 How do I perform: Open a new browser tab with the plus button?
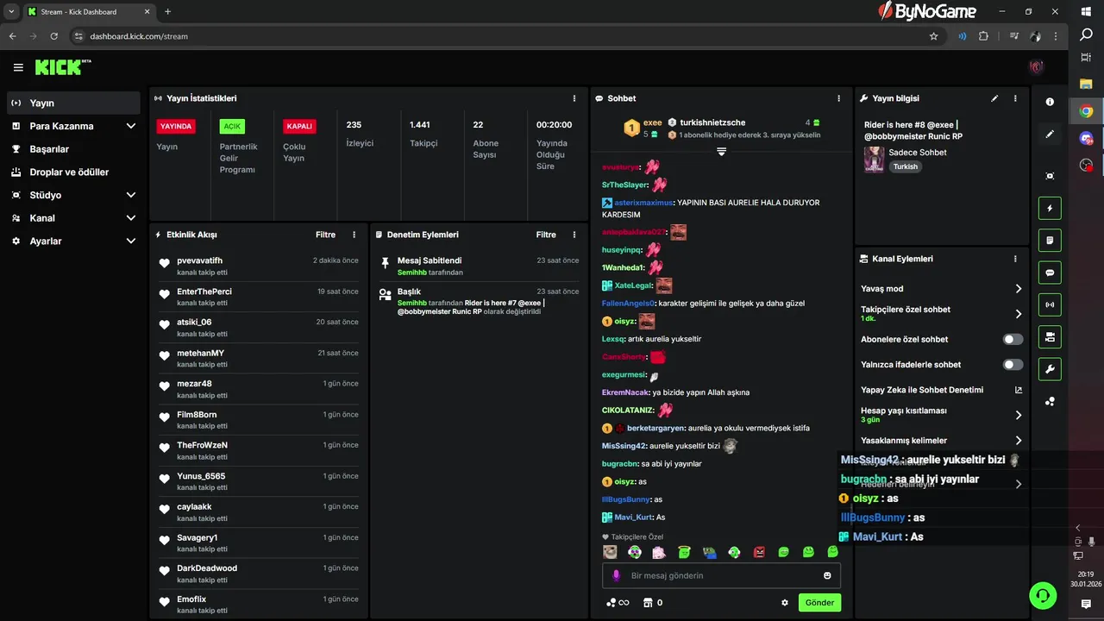(167, 12)
